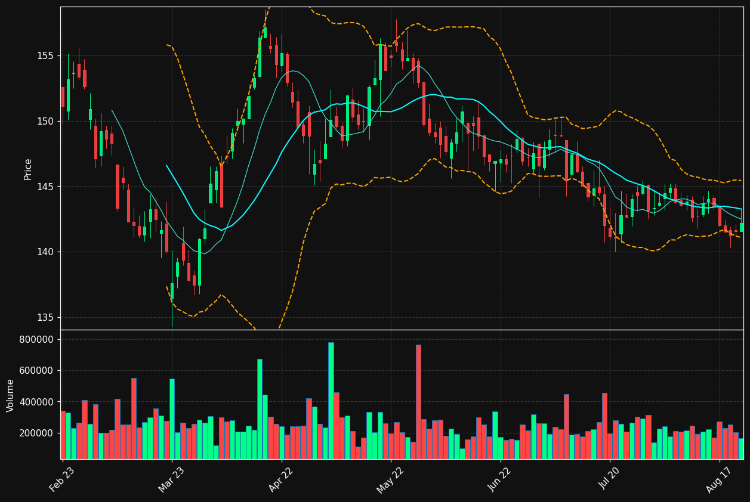Click the 400000 volume tick label
The width and height of the screenshot is (750, 502).
click(x=37, y=402)
